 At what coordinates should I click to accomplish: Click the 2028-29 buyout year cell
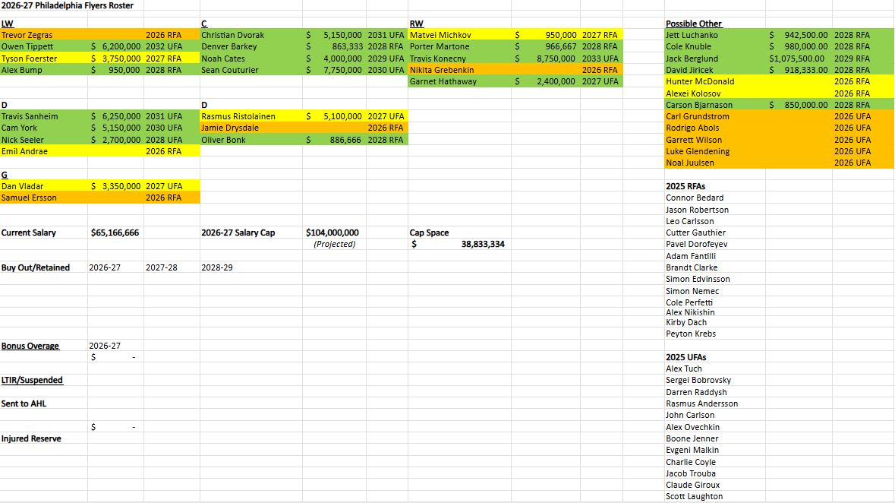pos(251,267)
